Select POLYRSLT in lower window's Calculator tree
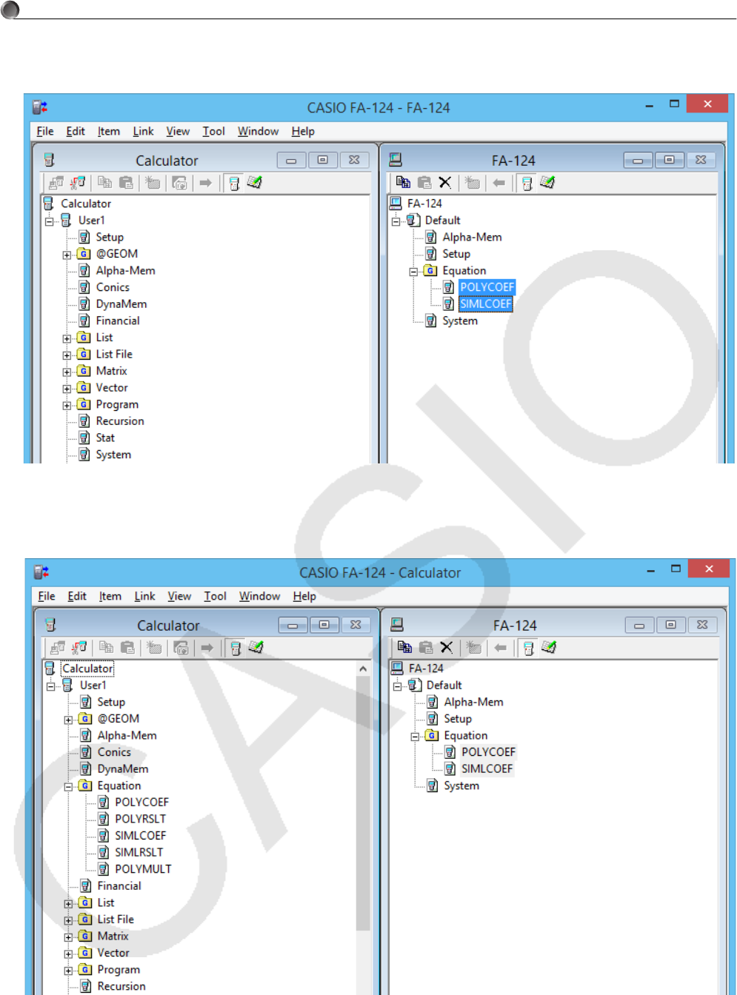This screenshot has width=737, height=995. click(140, 819)
